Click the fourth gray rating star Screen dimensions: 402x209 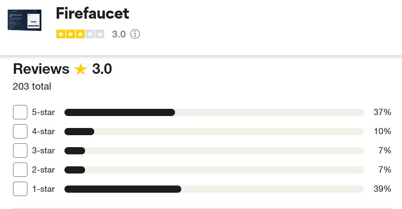tap(90, 34)
